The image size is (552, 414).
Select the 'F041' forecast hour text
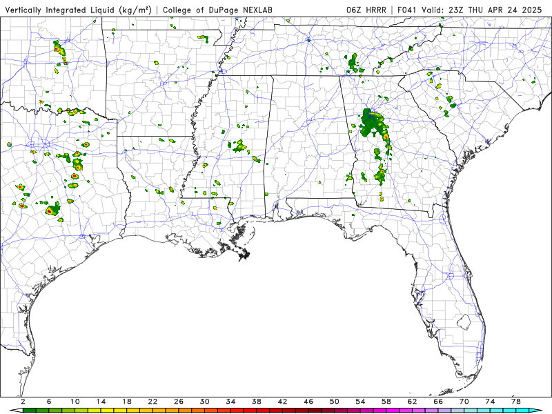point(408,10)
